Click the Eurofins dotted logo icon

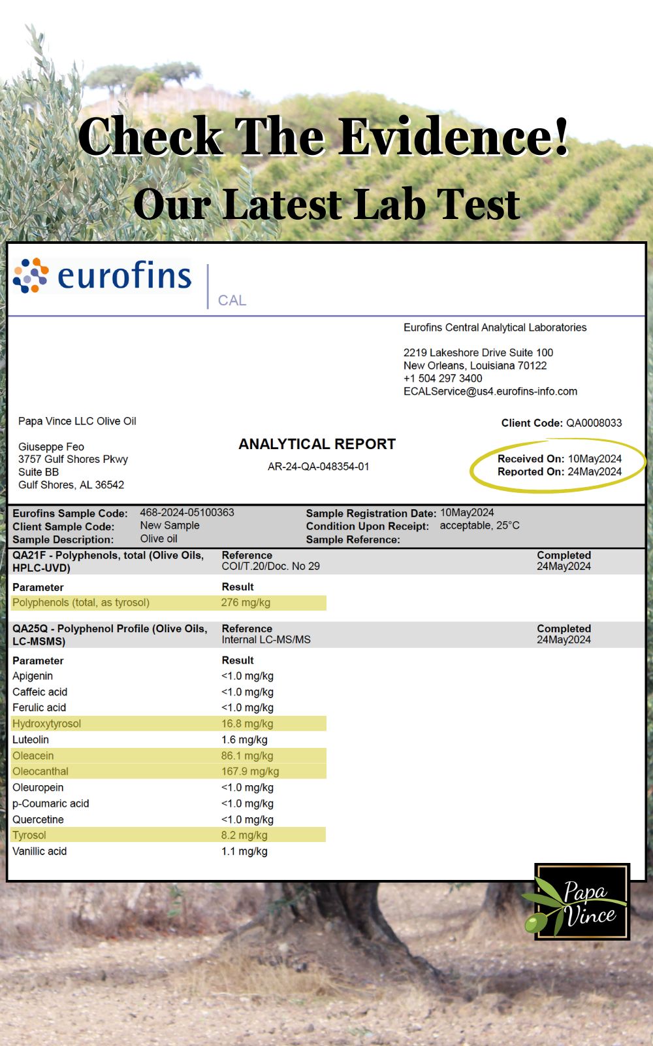coord(31,275)
